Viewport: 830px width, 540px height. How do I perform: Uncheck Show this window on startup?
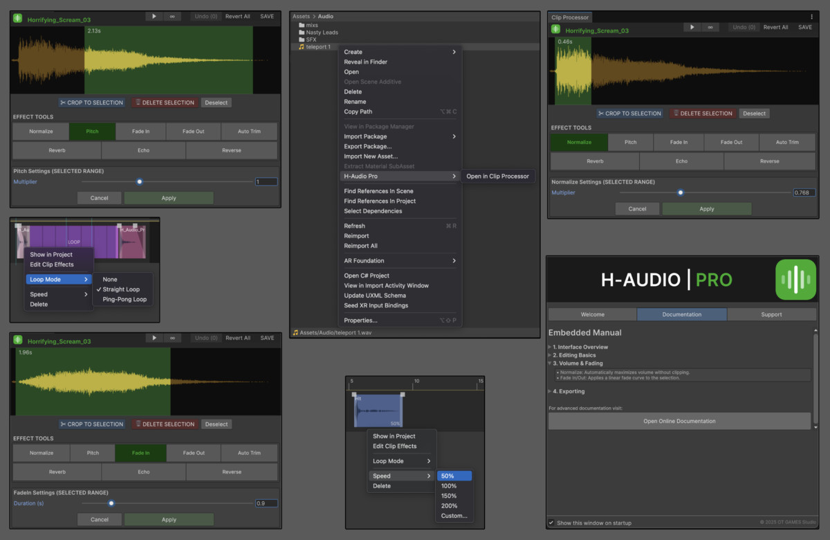click(551, 523)
